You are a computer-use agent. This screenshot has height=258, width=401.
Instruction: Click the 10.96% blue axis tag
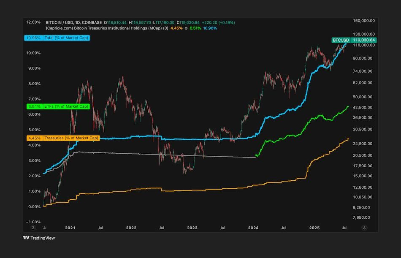pyautogui.click(x=34, y=38)
